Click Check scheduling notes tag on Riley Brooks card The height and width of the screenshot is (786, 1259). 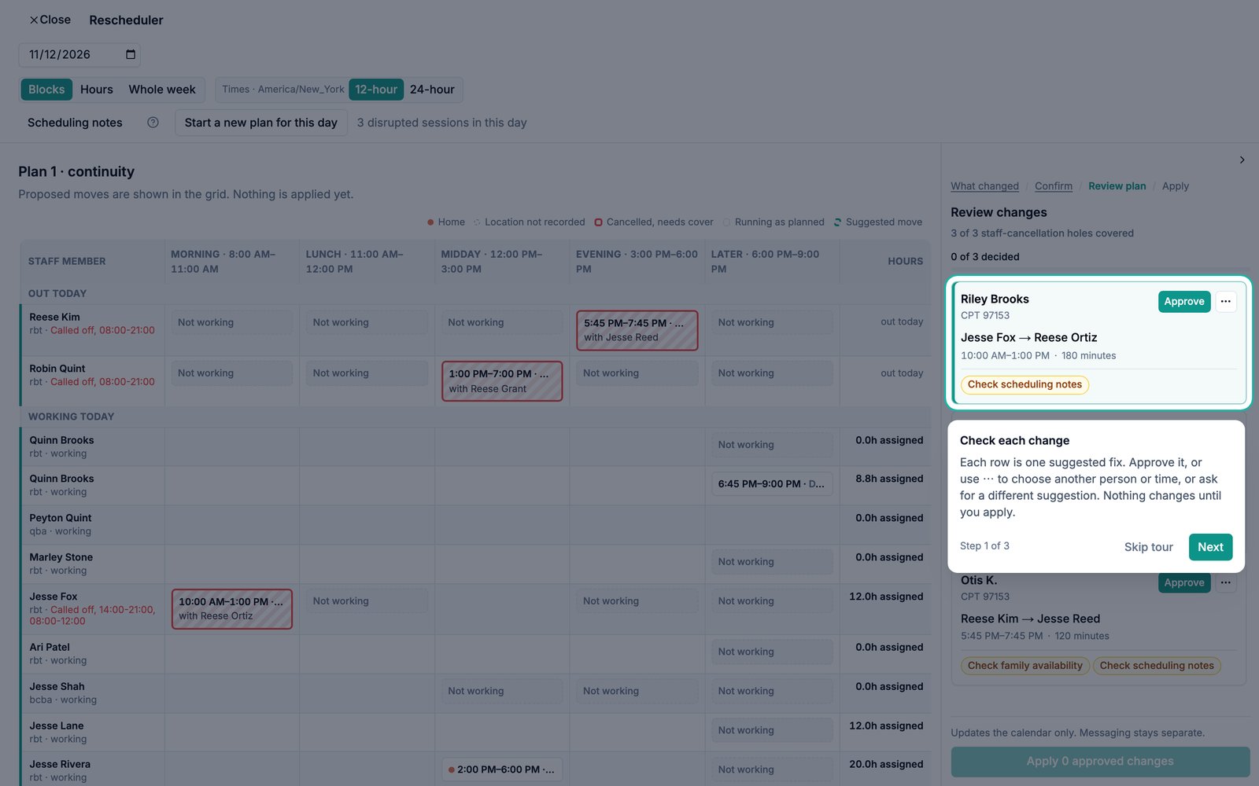pos(1025,384)
